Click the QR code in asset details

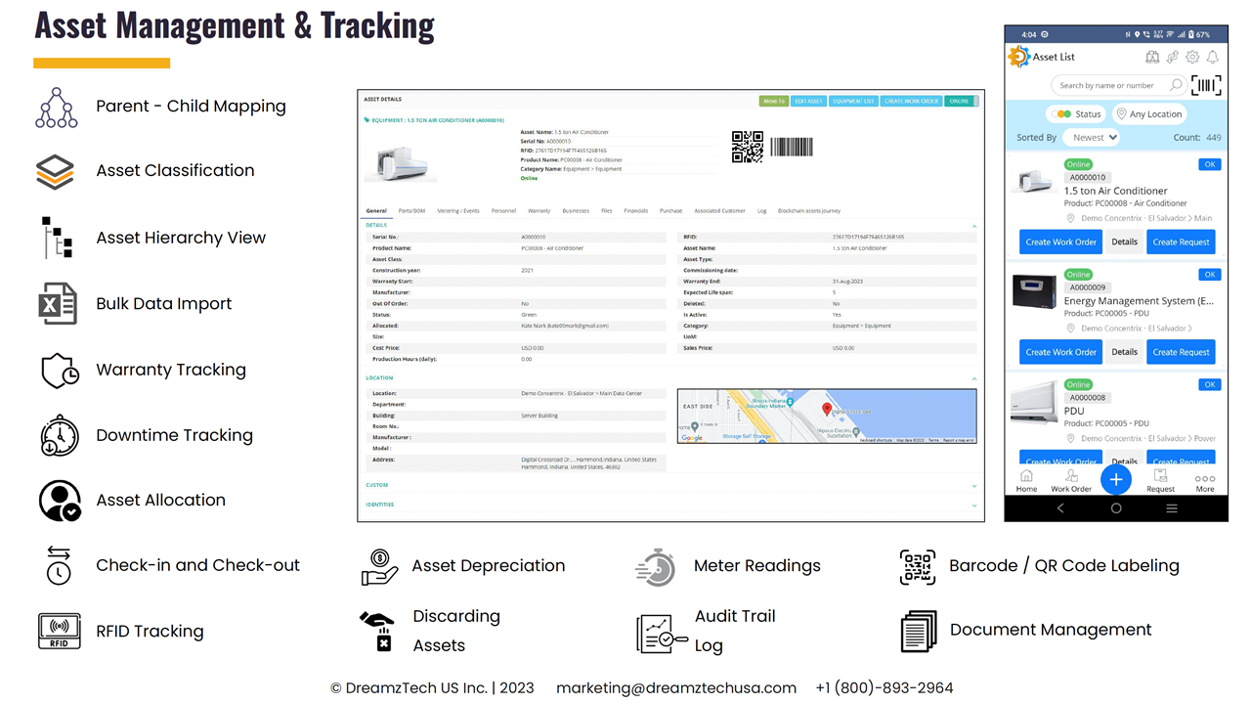click(748, 147)
